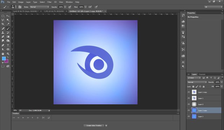Filter layers by type layers

pos(211,78)
